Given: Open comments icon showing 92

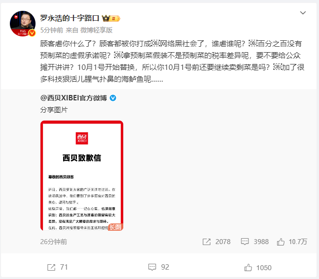Looking at the screenshot, I should [x=152, y=267].
